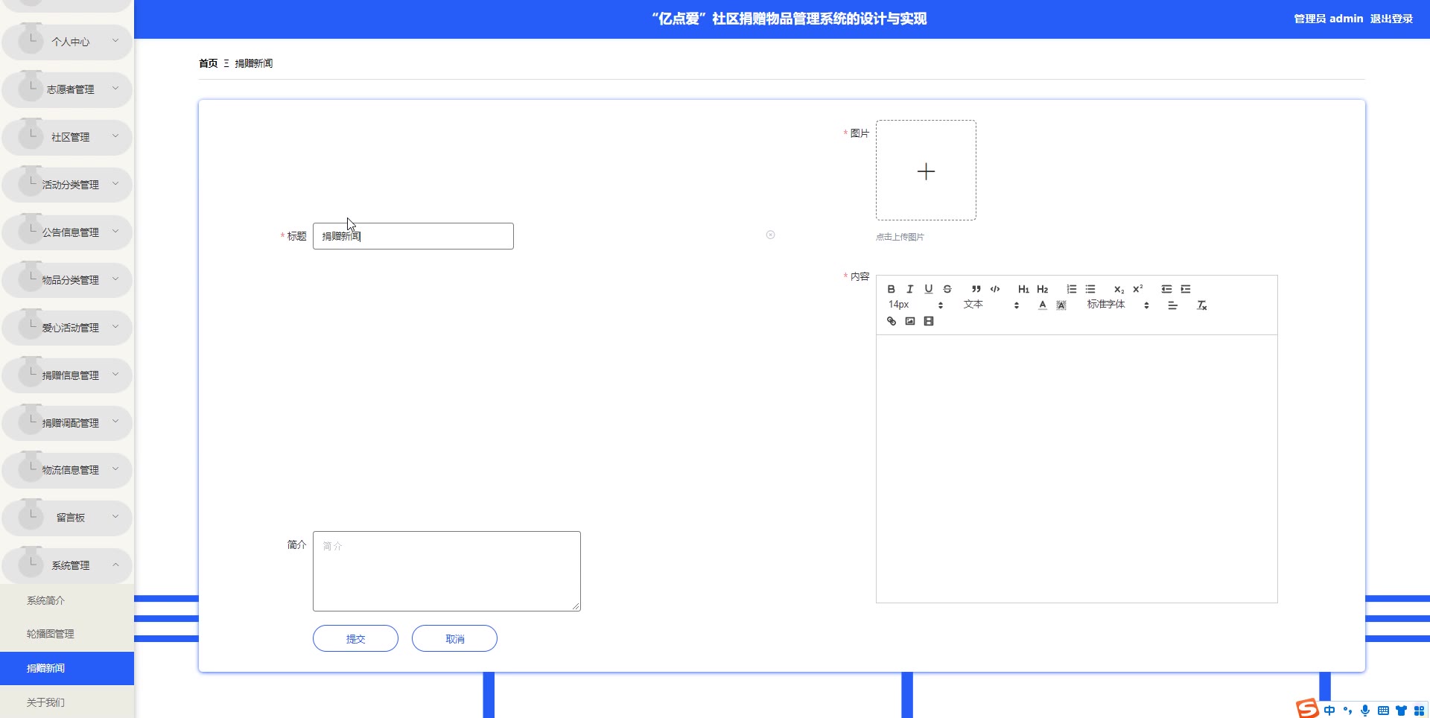
Task: Cancel the form with 取消 button
Action: point(454,638)
